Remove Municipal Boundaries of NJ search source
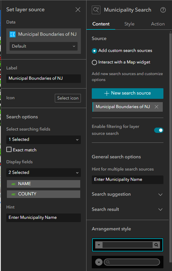 point(156,107)
